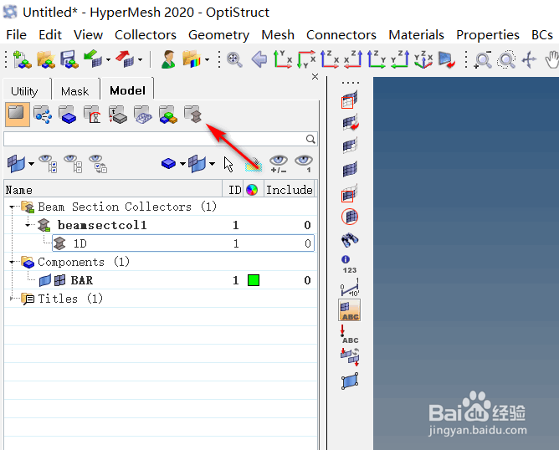Click the Spherical Clipping circle icon
Viewport: 559px width, 450px height.
[350, 217]
